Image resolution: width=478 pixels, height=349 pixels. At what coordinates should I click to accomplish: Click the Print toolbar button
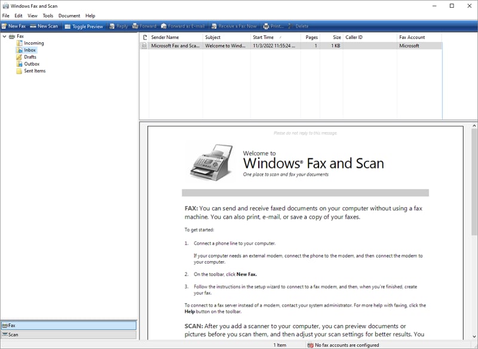tap(274, 26)
